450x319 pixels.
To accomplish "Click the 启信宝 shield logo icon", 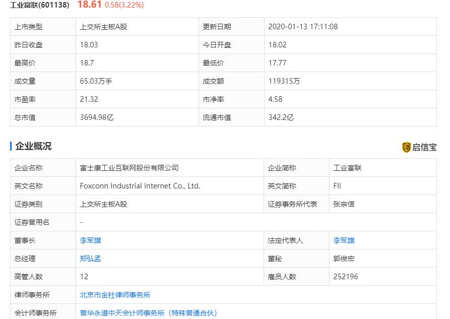I will 406,147.
